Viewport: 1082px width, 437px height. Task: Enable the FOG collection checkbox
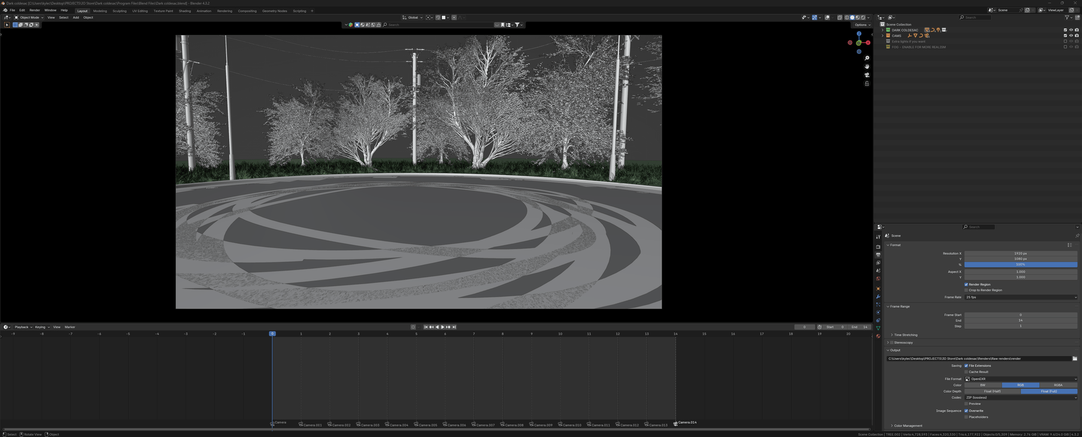click(1065, 47)
